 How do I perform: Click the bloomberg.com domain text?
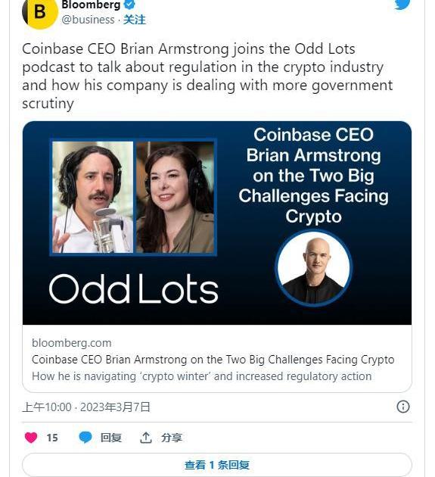72,343
